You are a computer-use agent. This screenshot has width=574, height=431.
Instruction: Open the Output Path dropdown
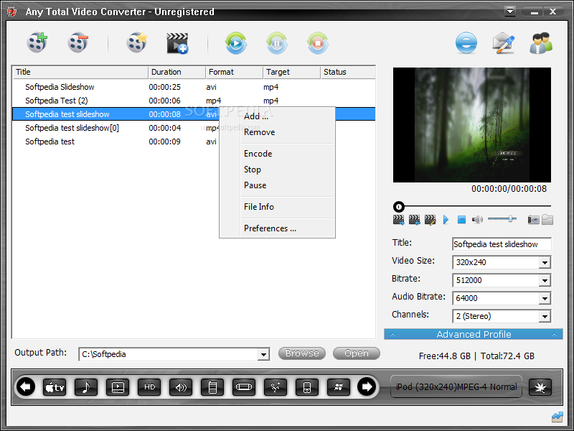point(263,354)
